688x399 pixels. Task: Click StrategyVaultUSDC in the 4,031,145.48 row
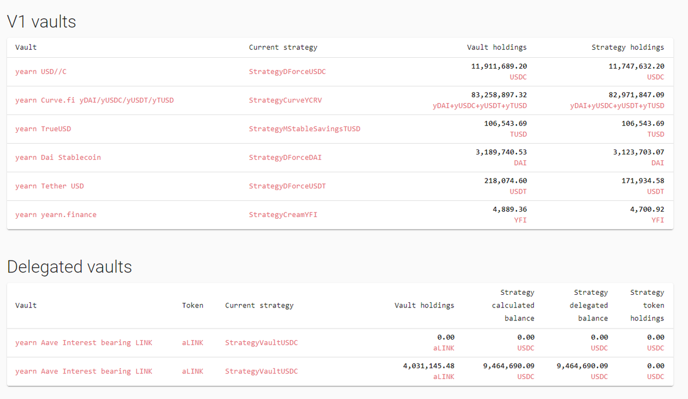[x=261, y=372]
